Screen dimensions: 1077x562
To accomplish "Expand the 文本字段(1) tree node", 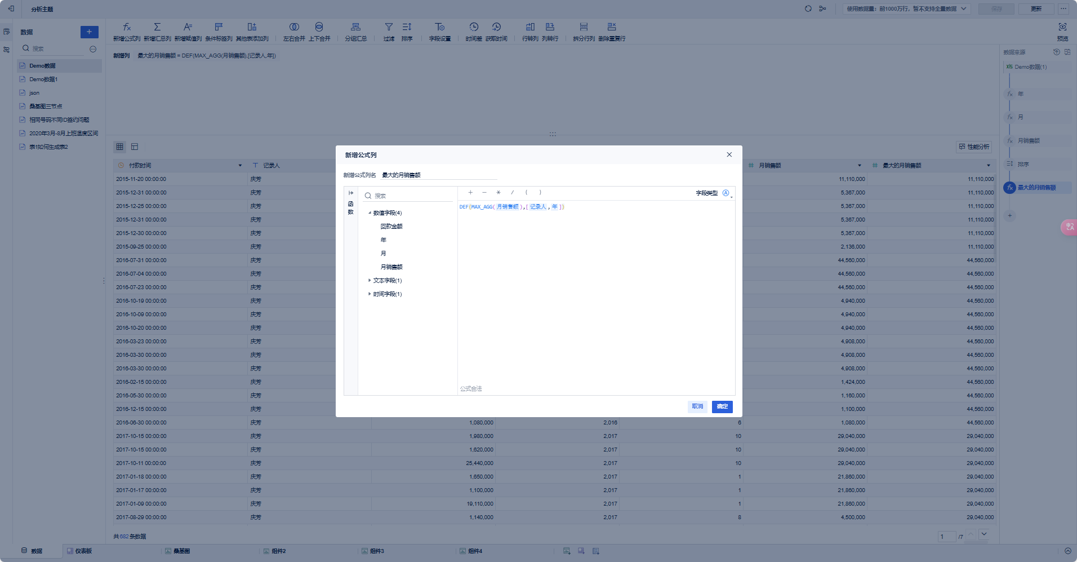I will coord(370,280).
